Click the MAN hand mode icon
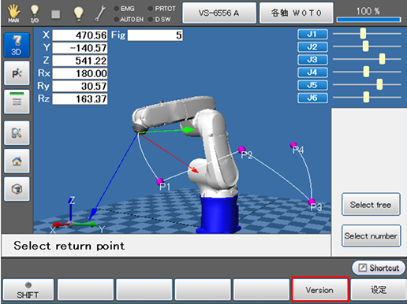 pos(13,13)
